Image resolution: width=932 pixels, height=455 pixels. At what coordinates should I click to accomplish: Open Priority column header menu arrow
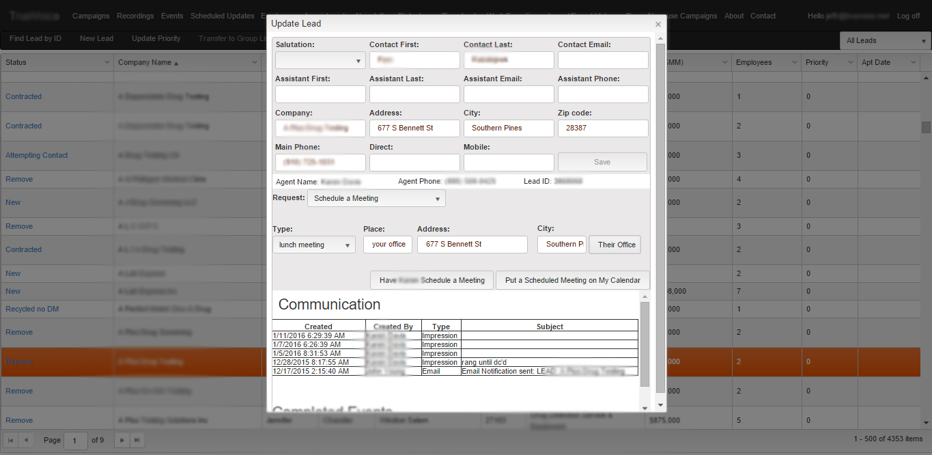850,62
